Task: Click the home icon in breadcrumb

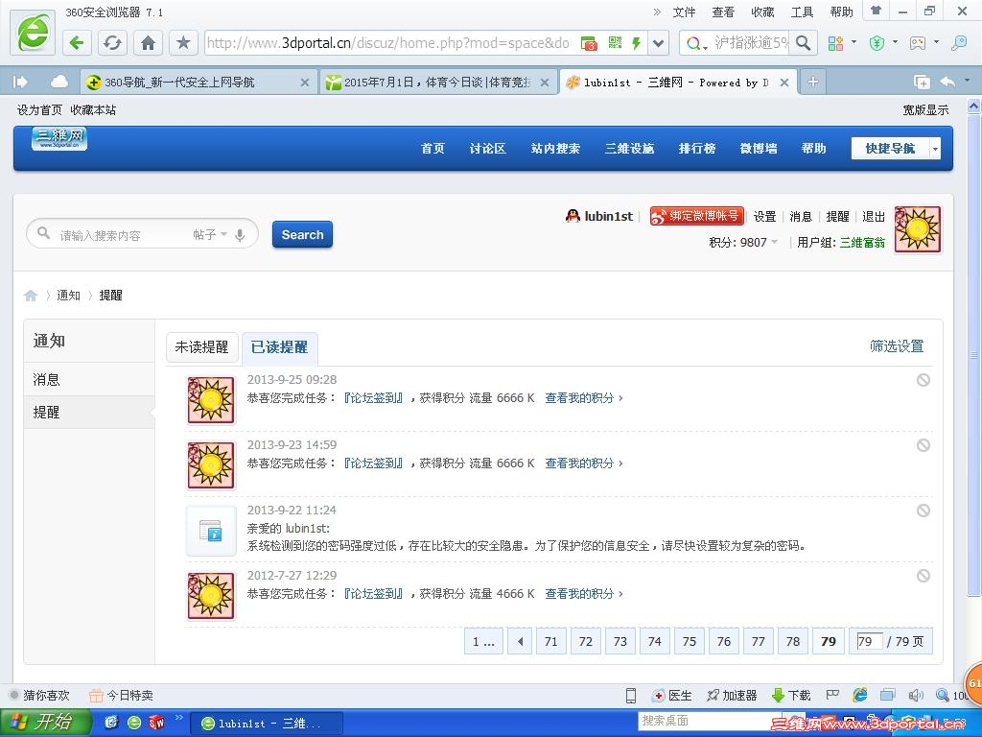Action: click(31, 296)
